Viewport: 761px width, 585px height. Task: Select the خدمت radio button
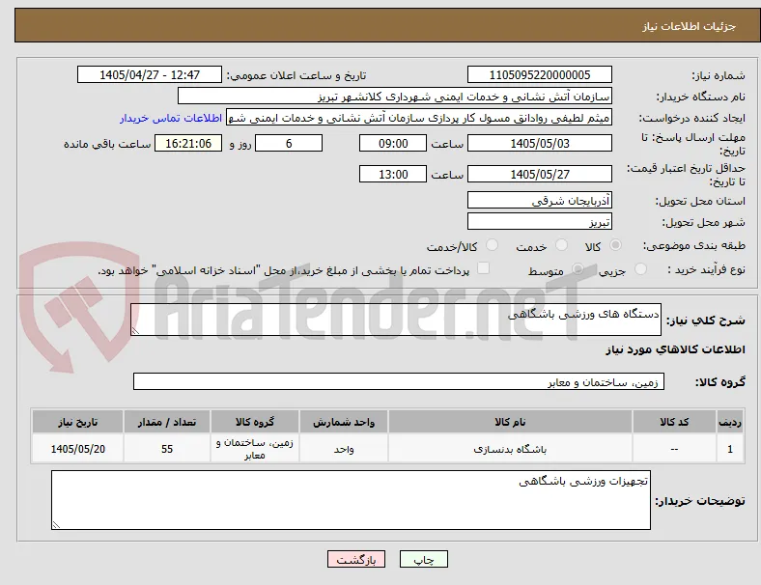click(561, 245)
